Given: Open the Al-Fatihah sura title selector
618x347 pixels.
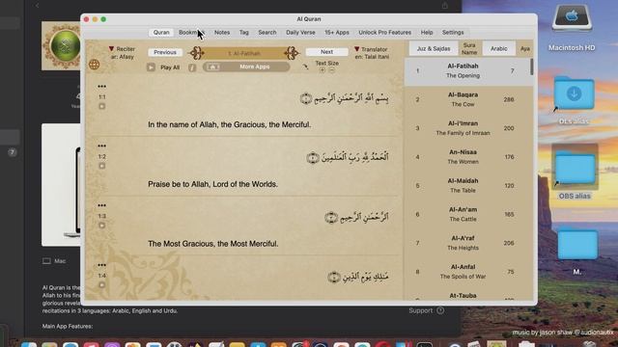Looking at the screenshot, I should [244, 53].
